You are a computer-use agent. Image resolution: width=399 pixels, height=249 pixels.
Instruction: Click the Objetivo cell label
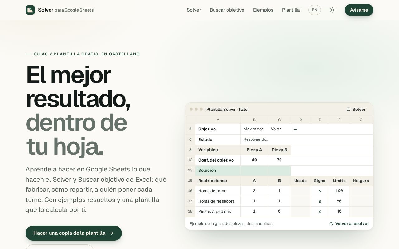218,129
